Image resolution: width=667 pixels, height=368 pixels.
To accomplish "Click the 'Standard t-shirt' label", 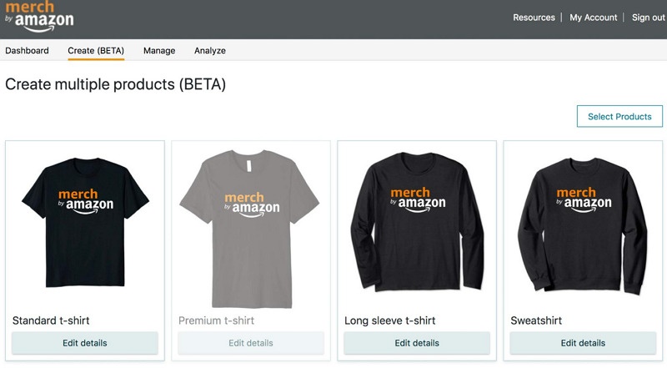I will point(51,320).
